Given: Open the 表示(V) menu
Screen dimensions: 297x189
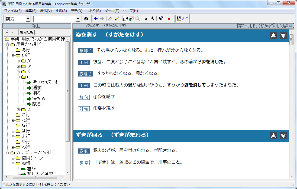Looking at the screenshot, I should tap(46, 11).
